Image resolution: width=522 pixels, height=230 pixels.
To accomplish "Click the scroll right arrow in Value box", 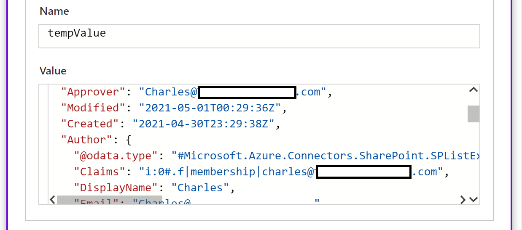I will 463,199.
